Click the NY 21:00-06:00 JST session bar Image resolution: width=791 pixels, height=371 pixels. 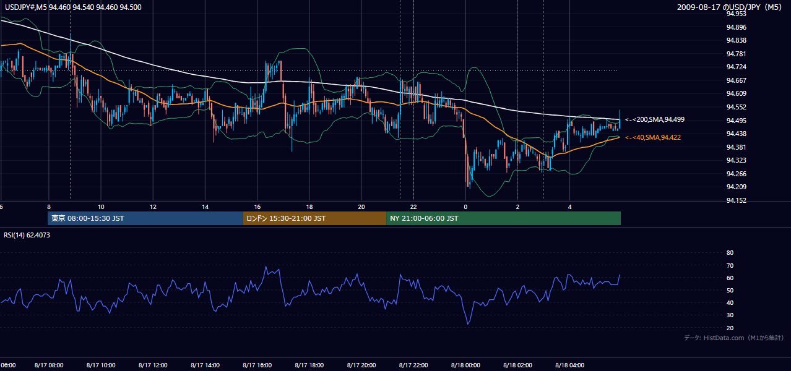503,218
